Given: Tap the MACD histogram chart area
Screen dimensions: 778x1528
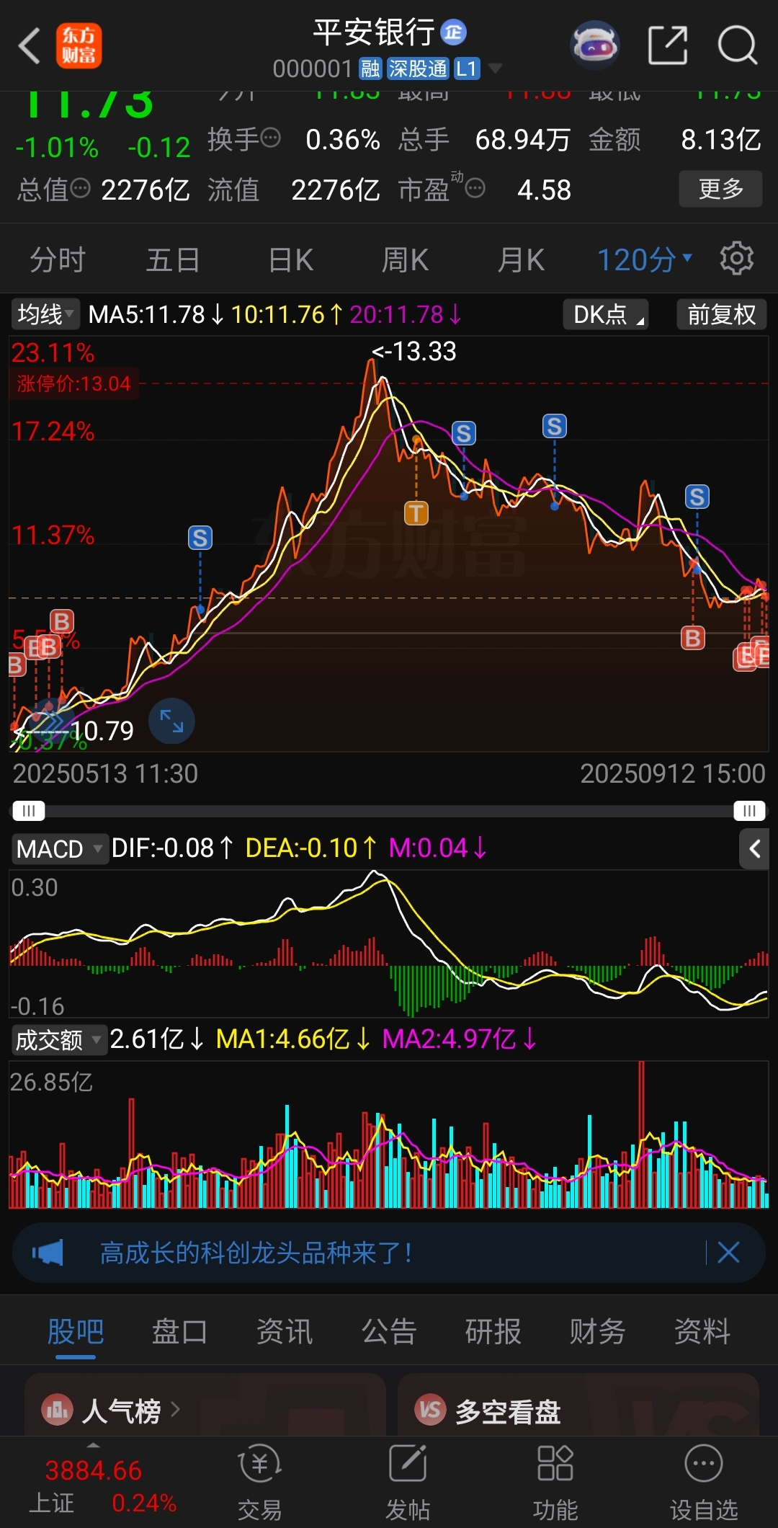Looking at the screenshot, I should pyautogui.click(x=389, y=943).
